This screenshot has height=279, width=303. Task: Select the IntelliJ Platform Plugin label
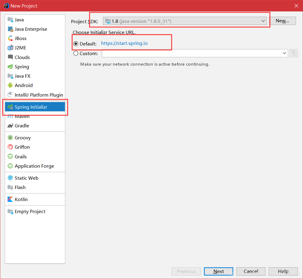[x=39, y=95]
